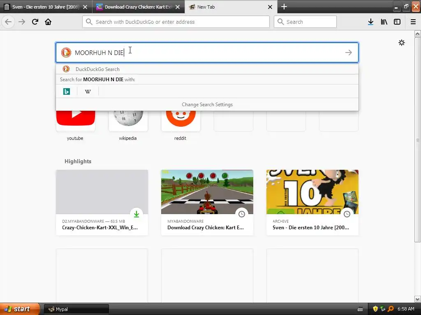421x315 pixels.
Task: Show sidebars toolbar icon
Action: (x=397, y=22)
